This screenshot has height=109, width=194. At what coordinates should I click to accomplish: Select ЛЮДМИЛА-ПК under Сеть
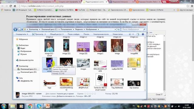(x=26, y=81)
